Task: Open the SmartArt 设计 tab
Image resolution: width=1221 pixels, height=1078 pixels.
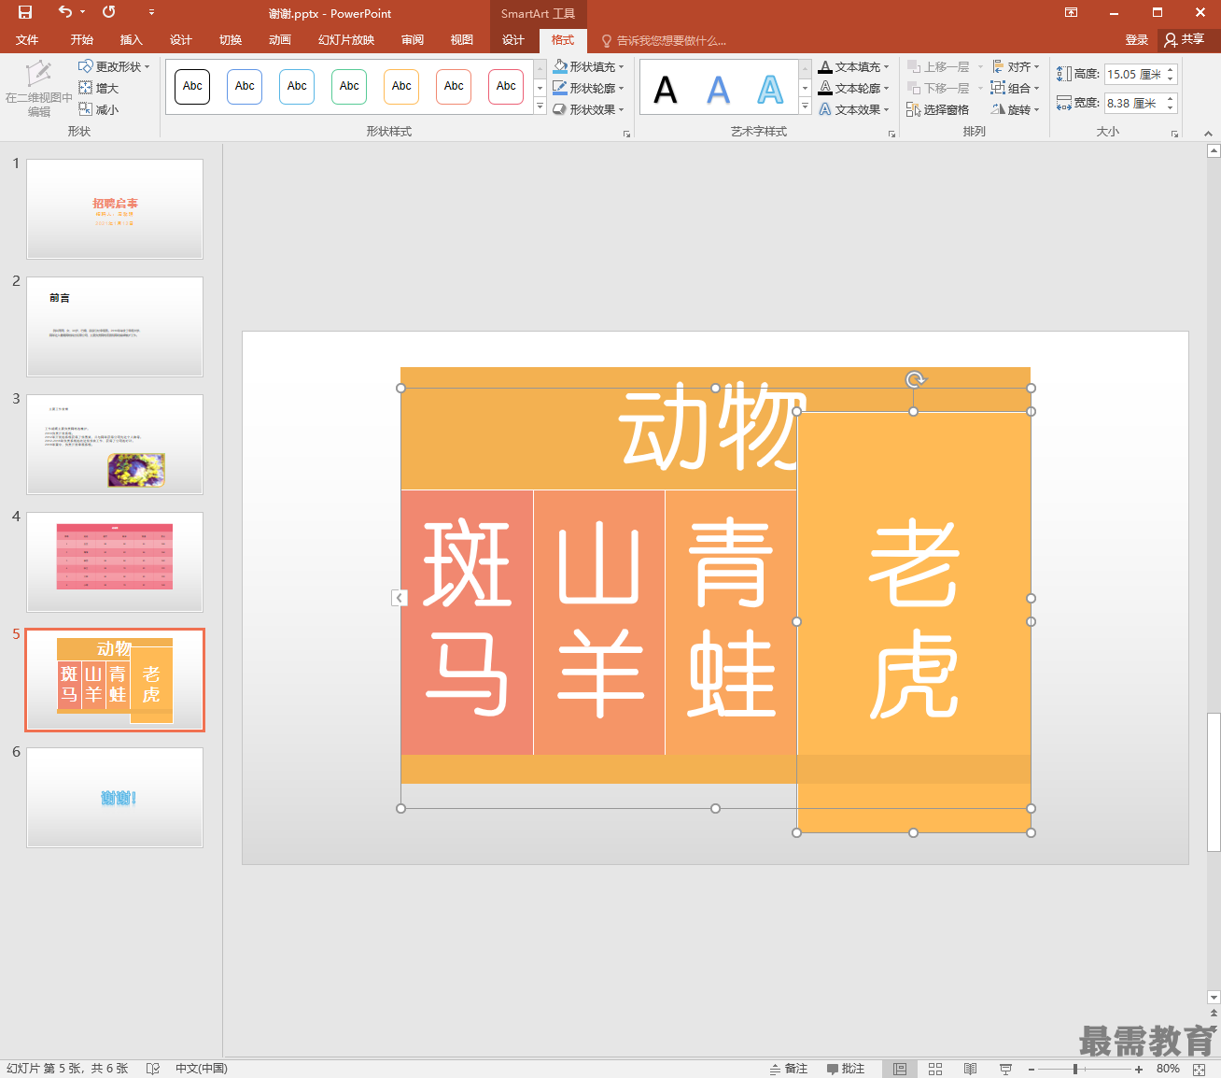Action: coord(513,39)
